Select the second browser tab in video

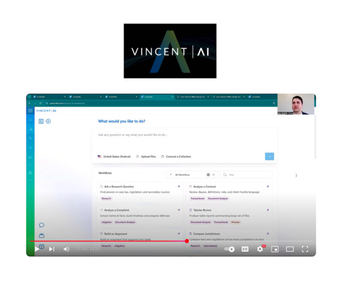click(x=85, y=97)
